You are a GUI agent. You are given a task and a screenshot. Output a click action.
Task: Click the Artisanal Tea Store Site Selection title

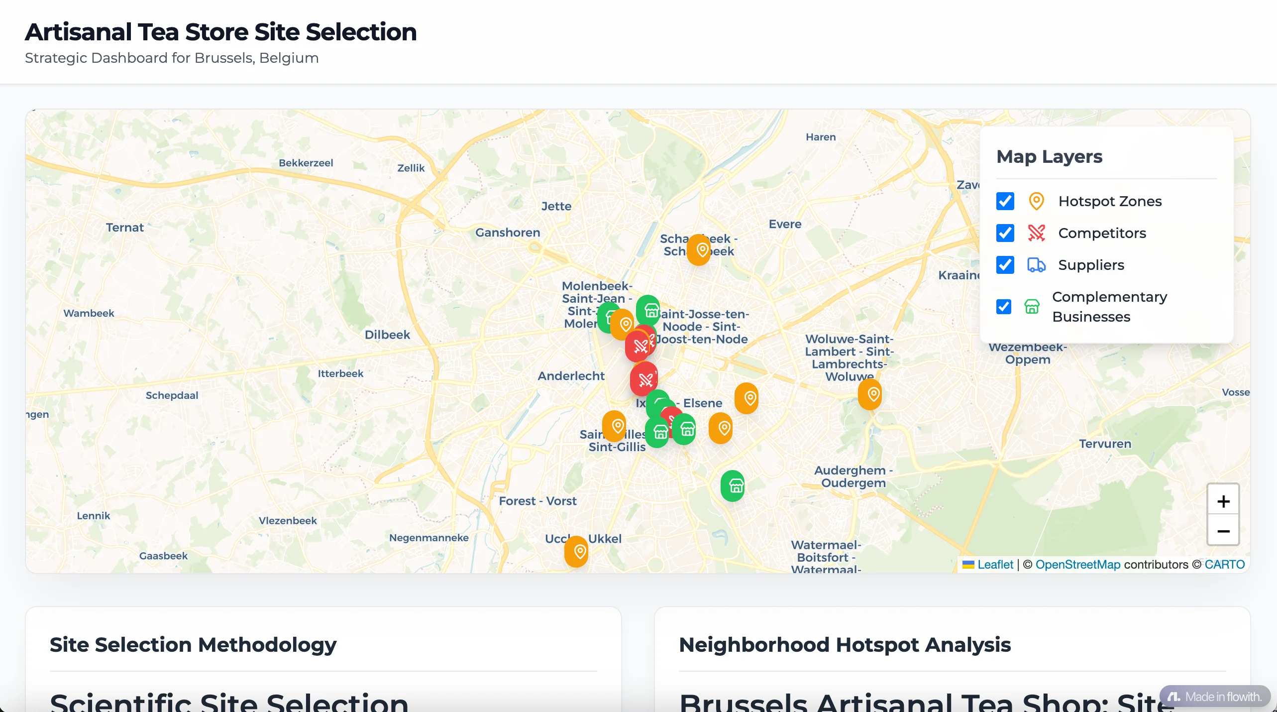point(220,32)
